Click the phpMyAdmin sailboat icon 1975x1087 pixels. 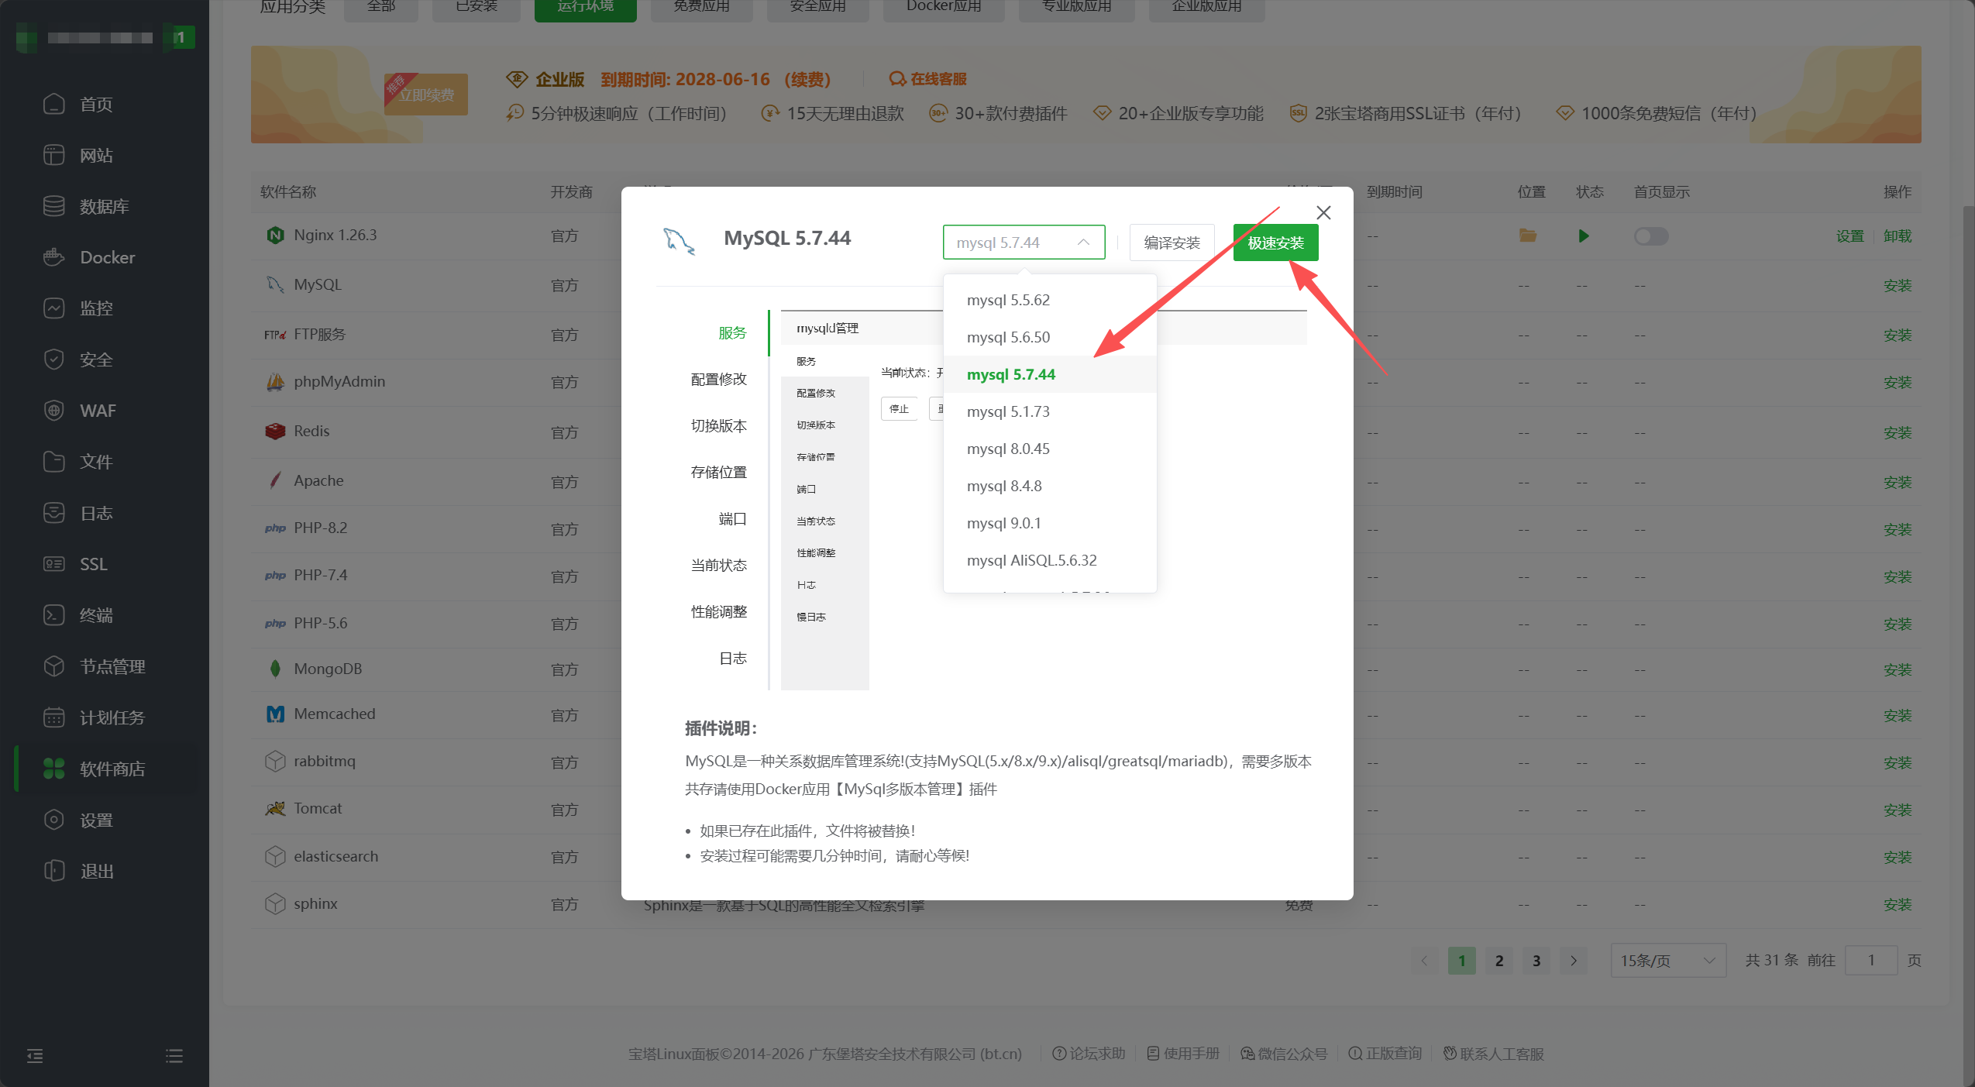point(275,381)
